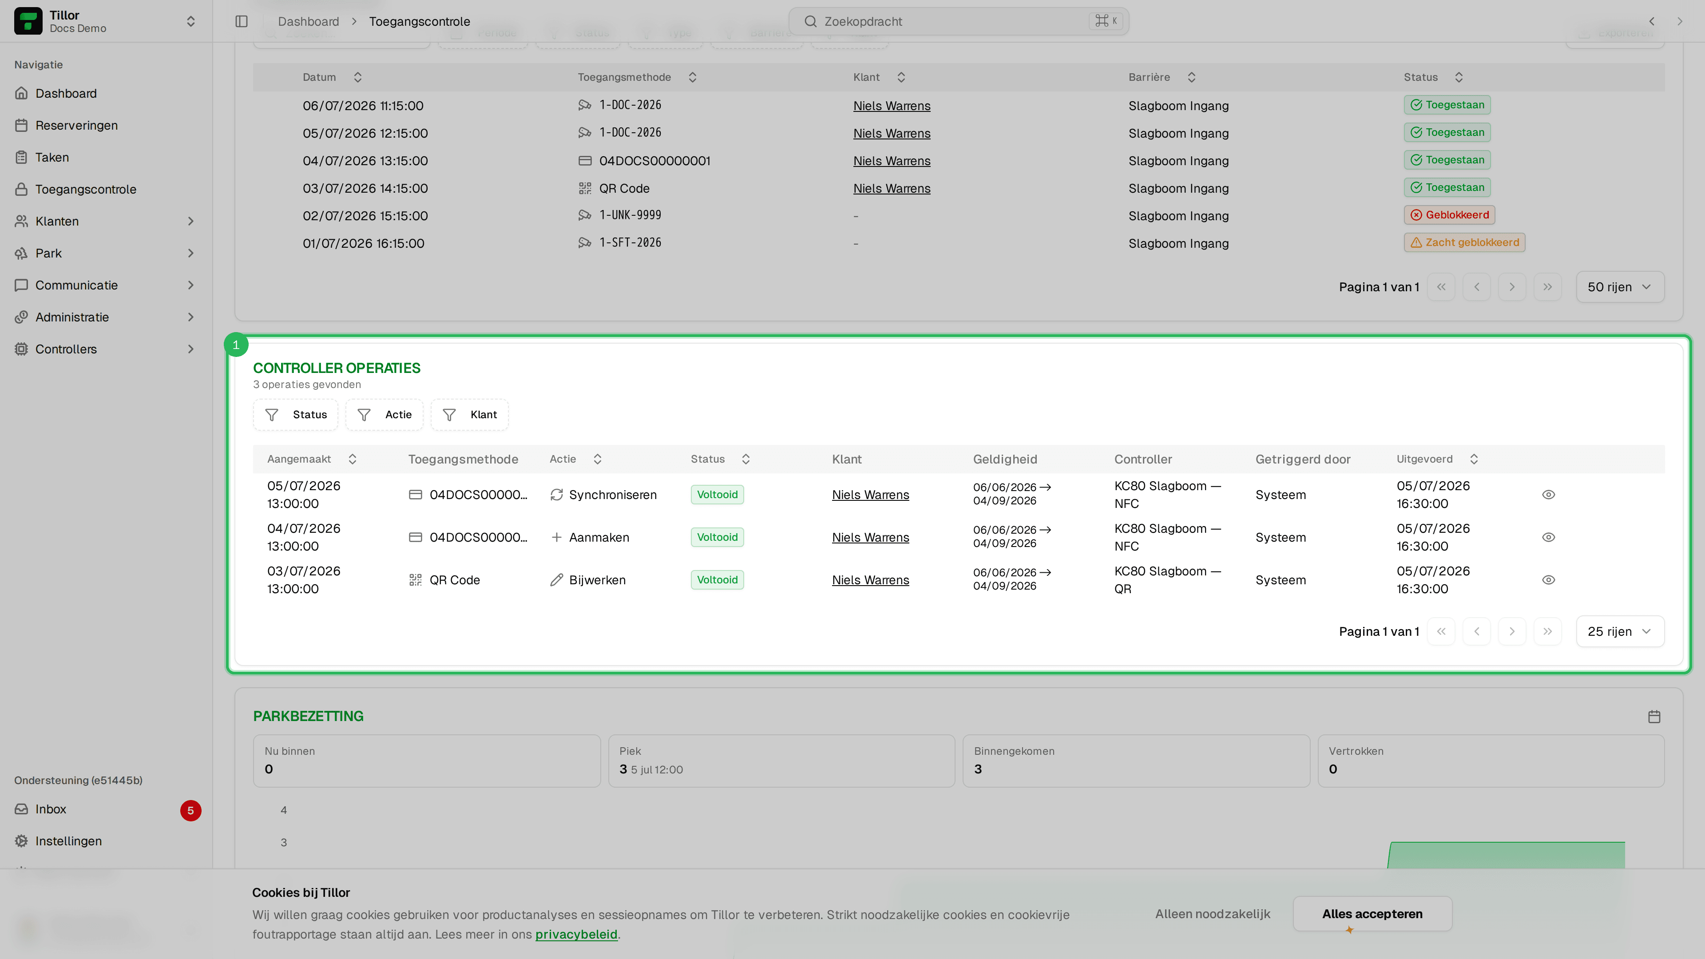The image size is (1705, 959).
Task: View details of the Bijwerken operation
Action: (1548, 580)
